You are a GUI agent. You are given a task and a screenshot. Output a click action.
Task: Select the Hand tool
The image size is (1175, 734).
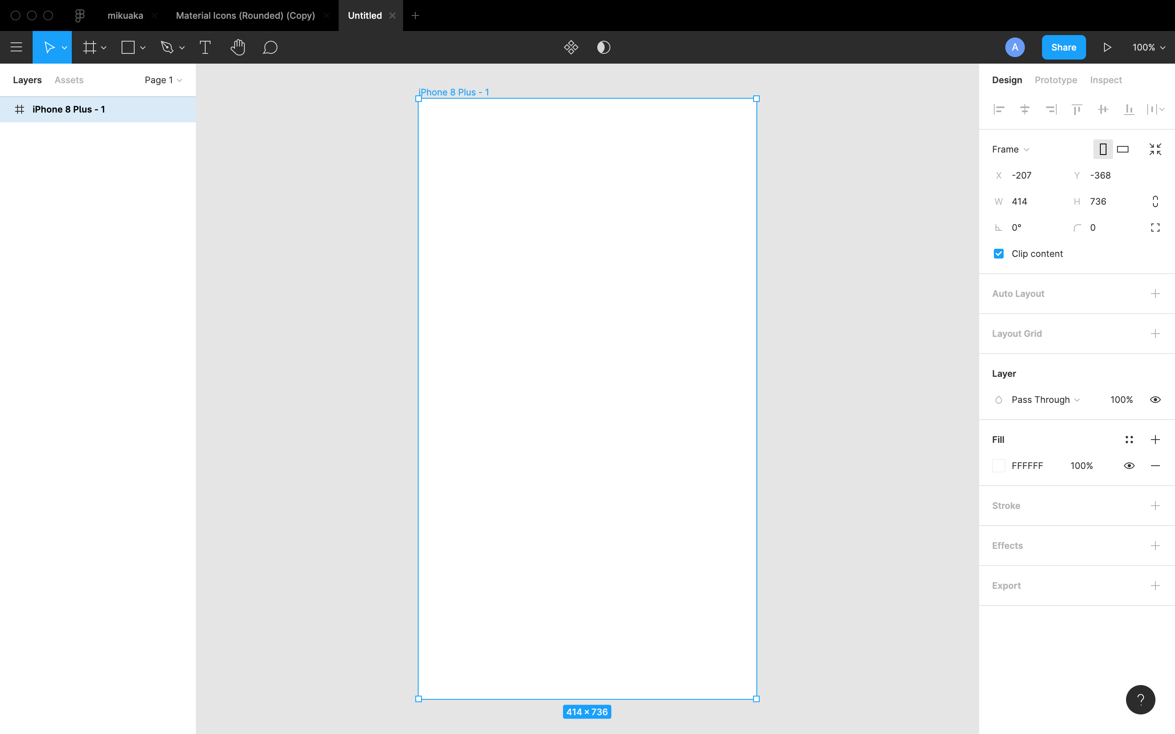pos(237,47)
